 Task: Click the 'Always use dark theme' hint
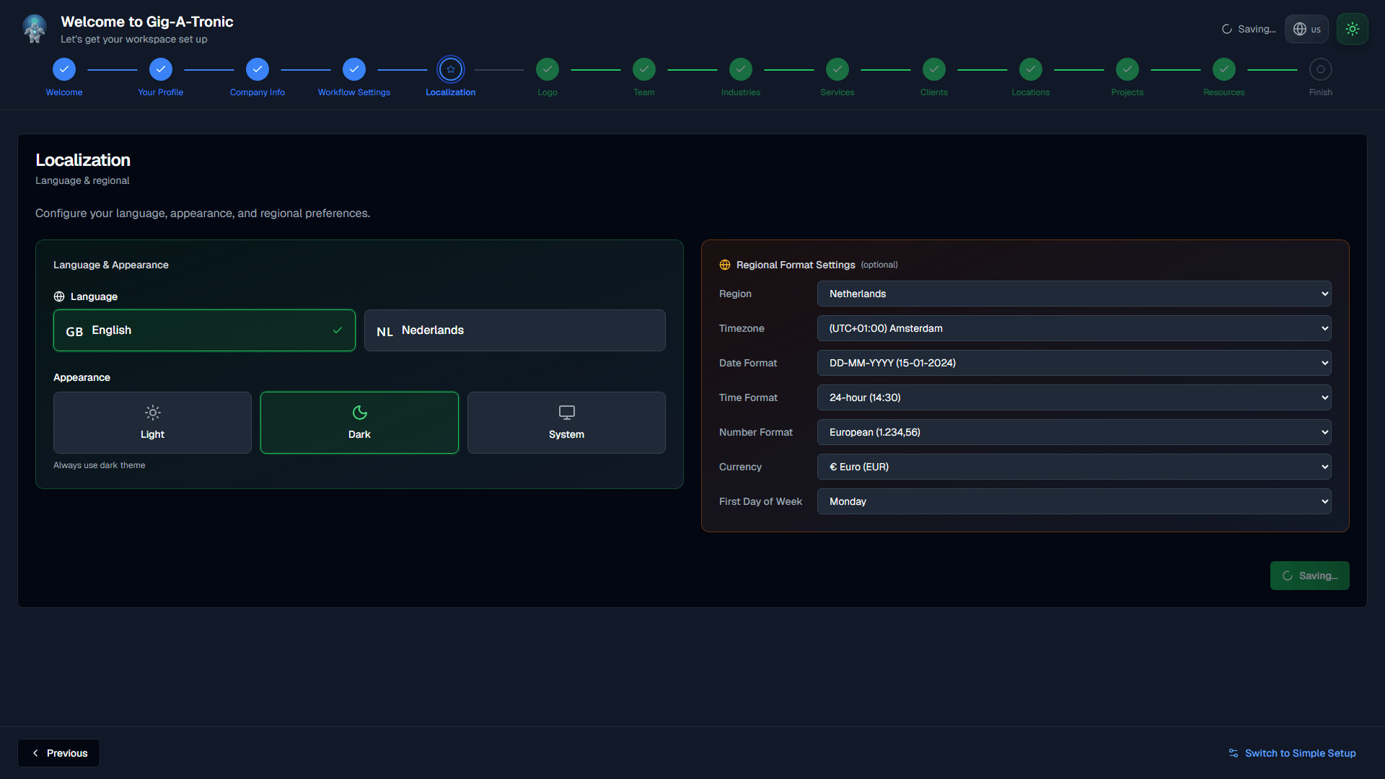100,465
